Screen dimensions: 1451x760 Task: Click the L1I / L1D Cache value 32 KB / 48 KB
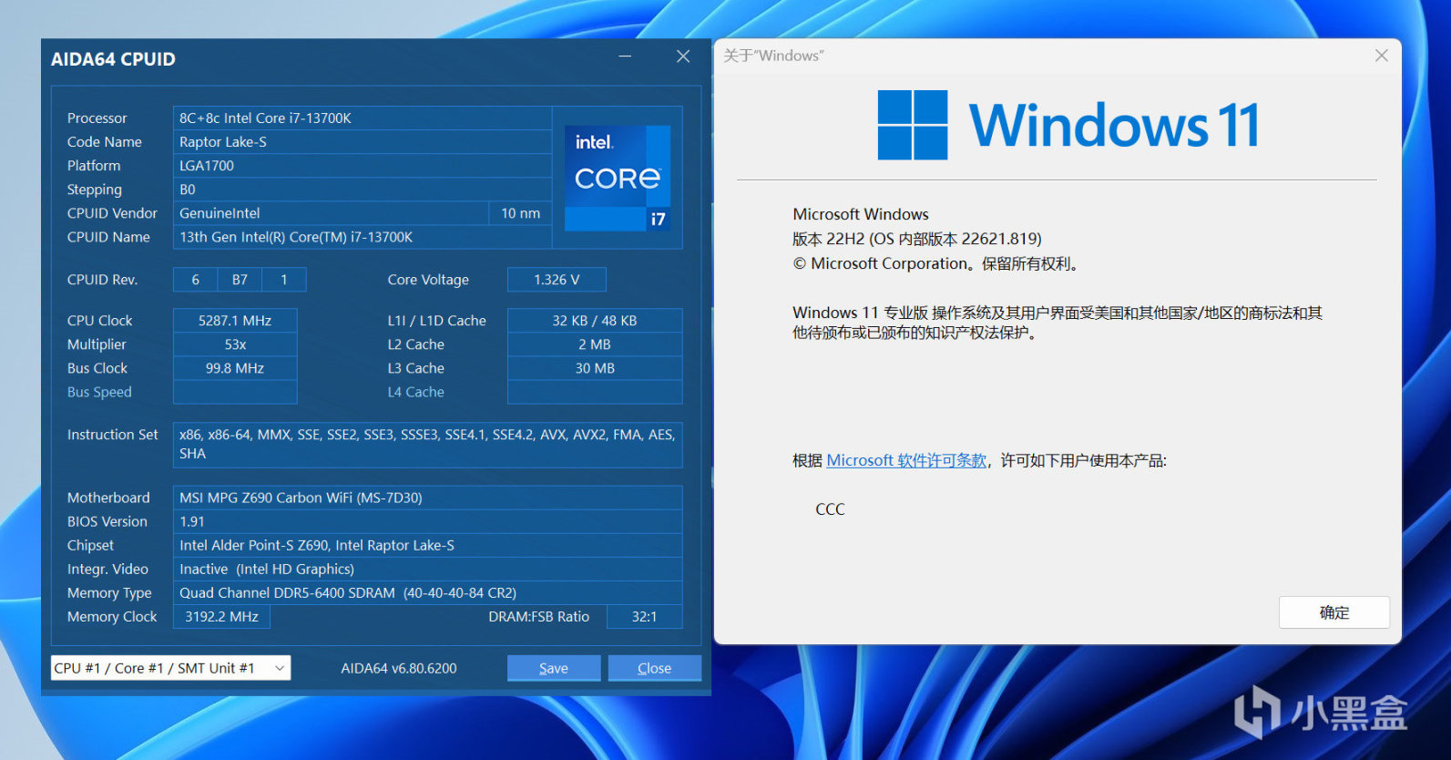(595, 321)
